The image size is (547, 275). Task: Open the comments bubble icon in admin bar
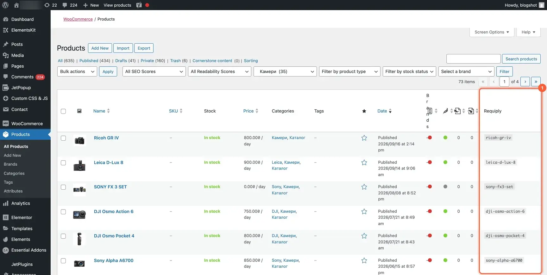(65, 5)
